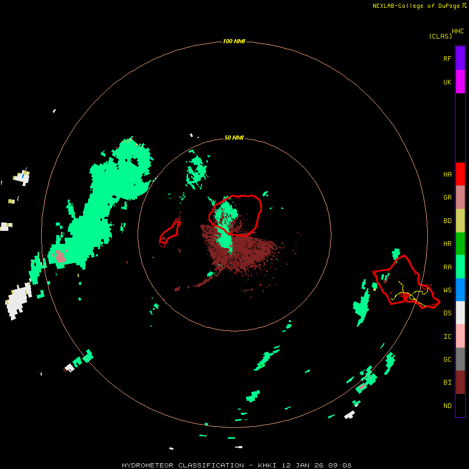The height and width of the screenshot is (469, 469).
Task: Click the BD legend label
Action: tap(447, 221)
